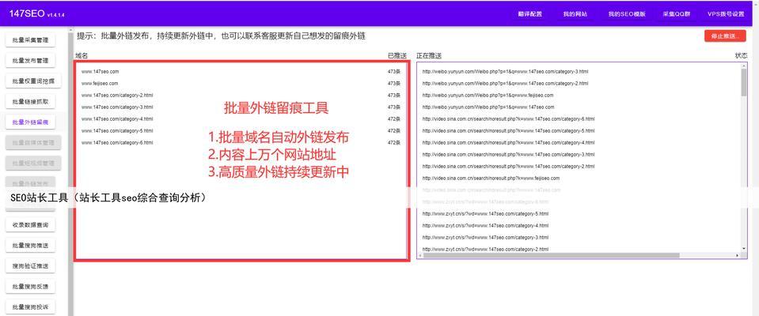The width and height of the screenshot is (759, 316).
Task: Open 我的SEO模版 in the top bar
Action: [627, 14]
